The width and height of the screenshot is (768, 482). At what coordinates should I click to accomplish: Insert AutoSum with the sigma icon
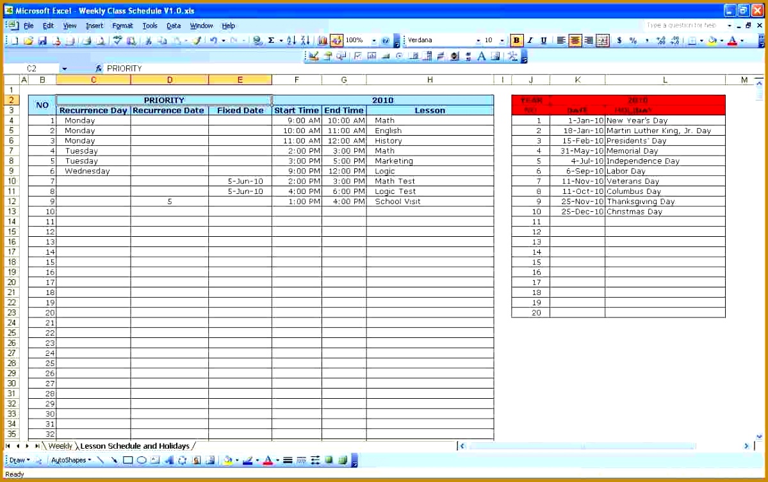[271, 40]
